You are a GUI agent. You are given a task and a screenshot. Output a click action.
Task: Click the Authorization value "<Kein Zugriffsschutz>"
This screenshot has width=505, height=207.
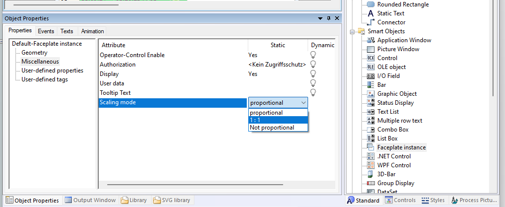point(277,65)
